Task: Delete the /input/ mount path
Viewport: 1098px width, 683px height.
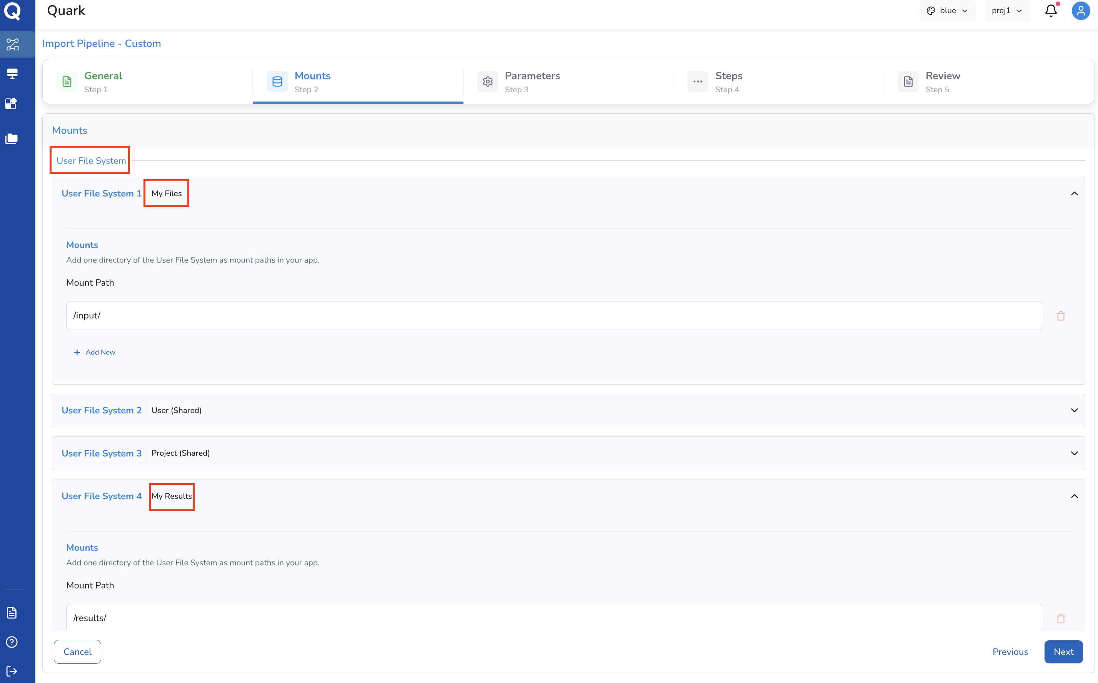Action: tap(1061, 316)
